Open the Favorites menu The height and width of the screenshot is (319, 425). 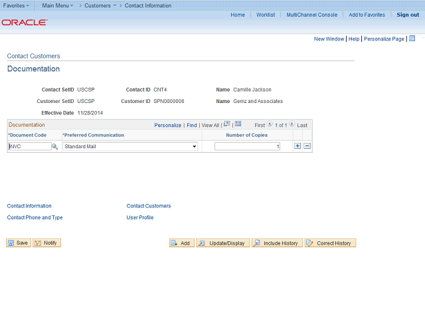point(16,5)
